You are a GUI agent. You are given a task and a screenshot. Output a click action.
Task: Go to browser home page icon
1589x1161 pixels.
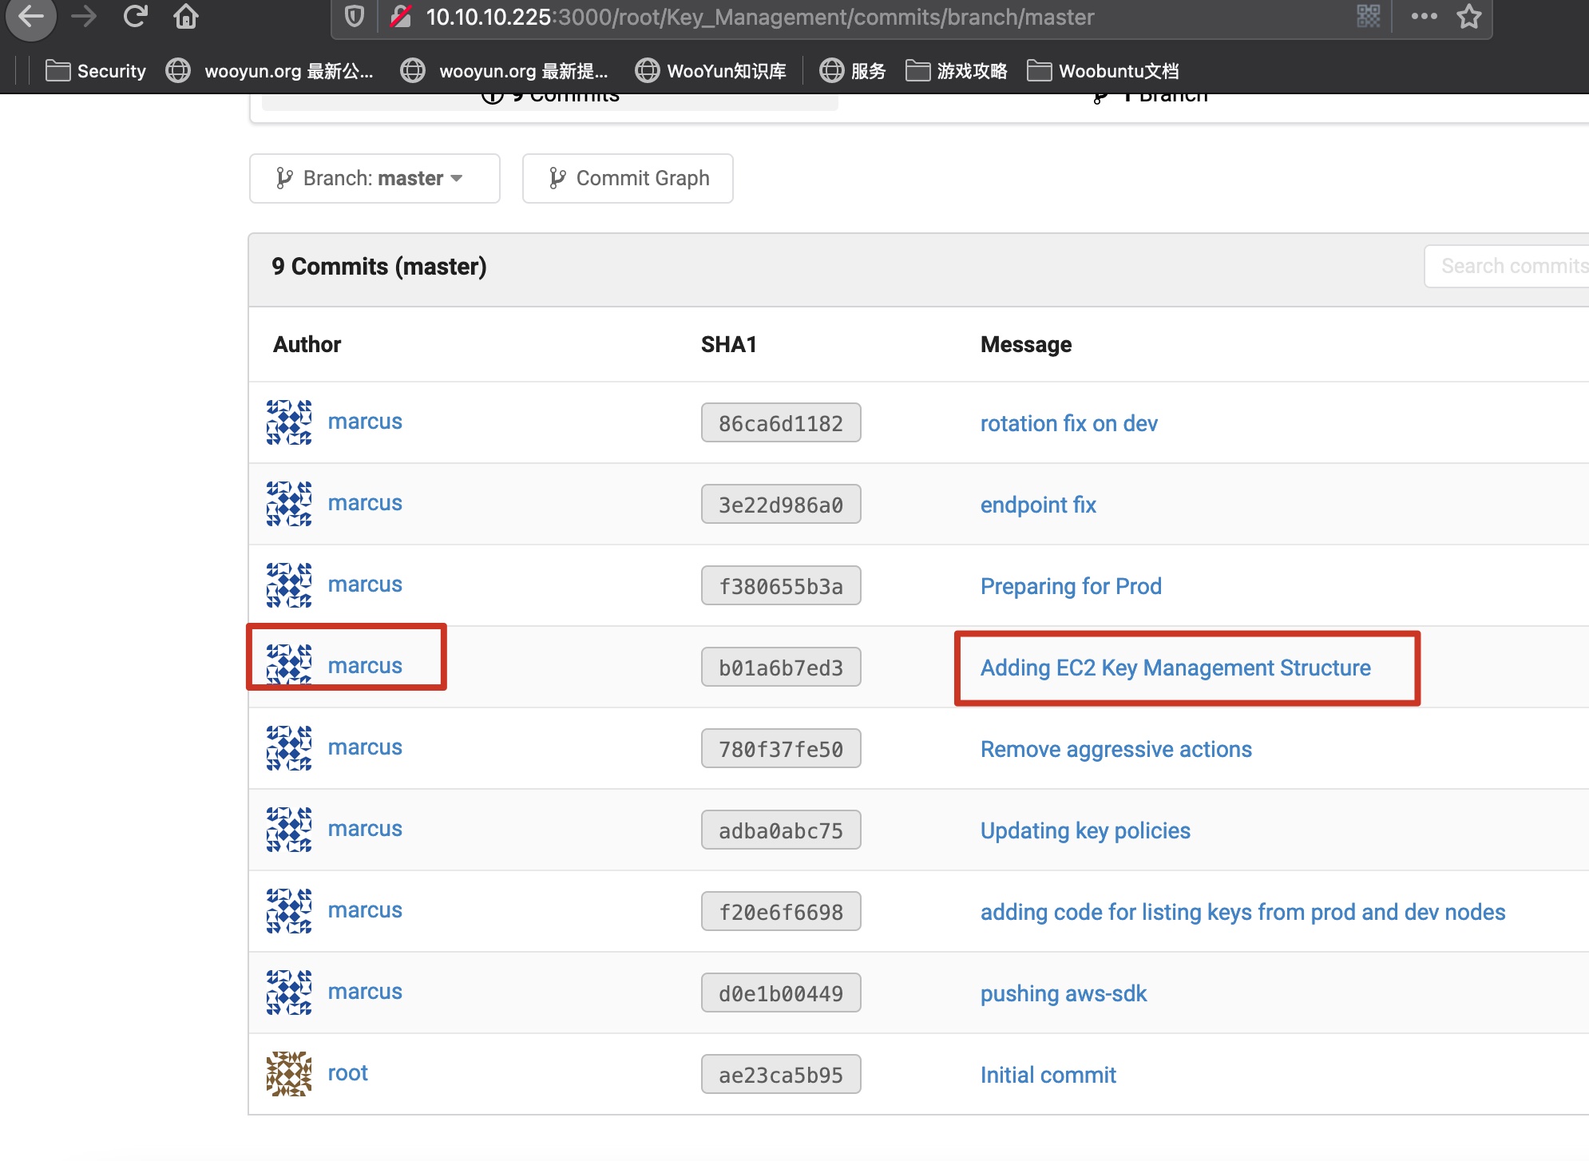click(x=186, y=16)
